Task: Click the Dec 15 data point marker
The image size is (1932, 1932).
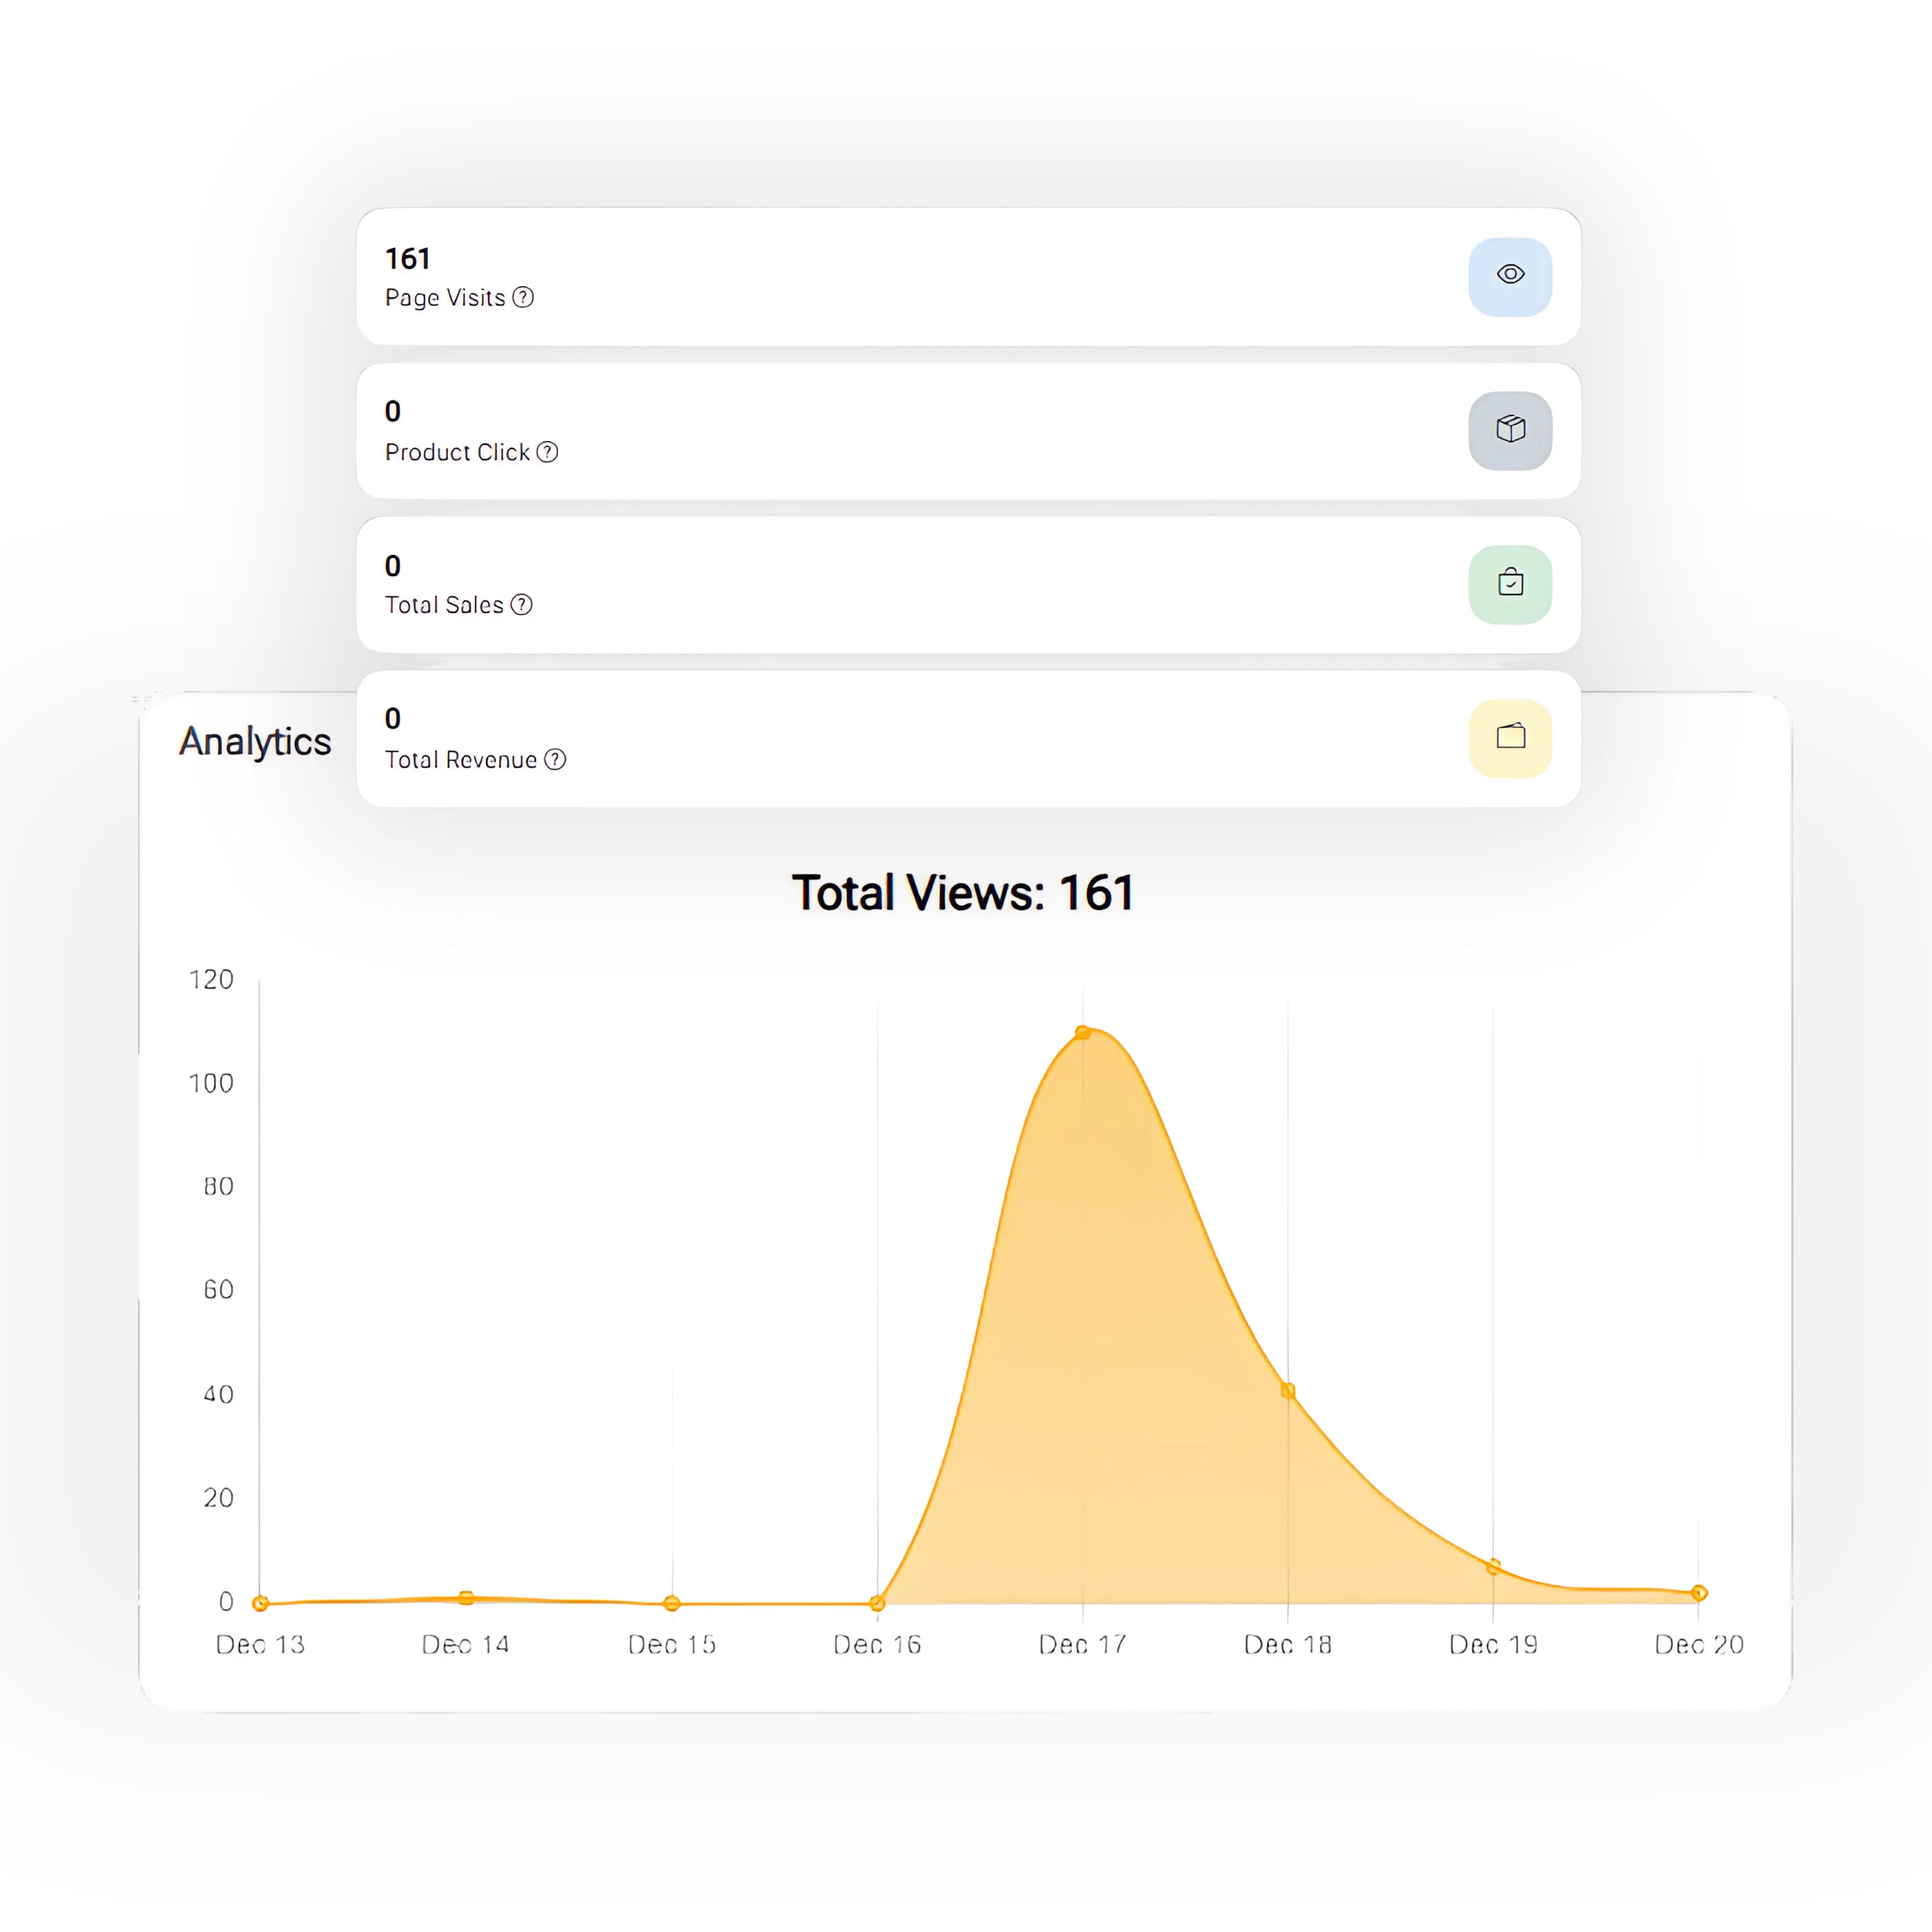Action: click(672, 1603)
